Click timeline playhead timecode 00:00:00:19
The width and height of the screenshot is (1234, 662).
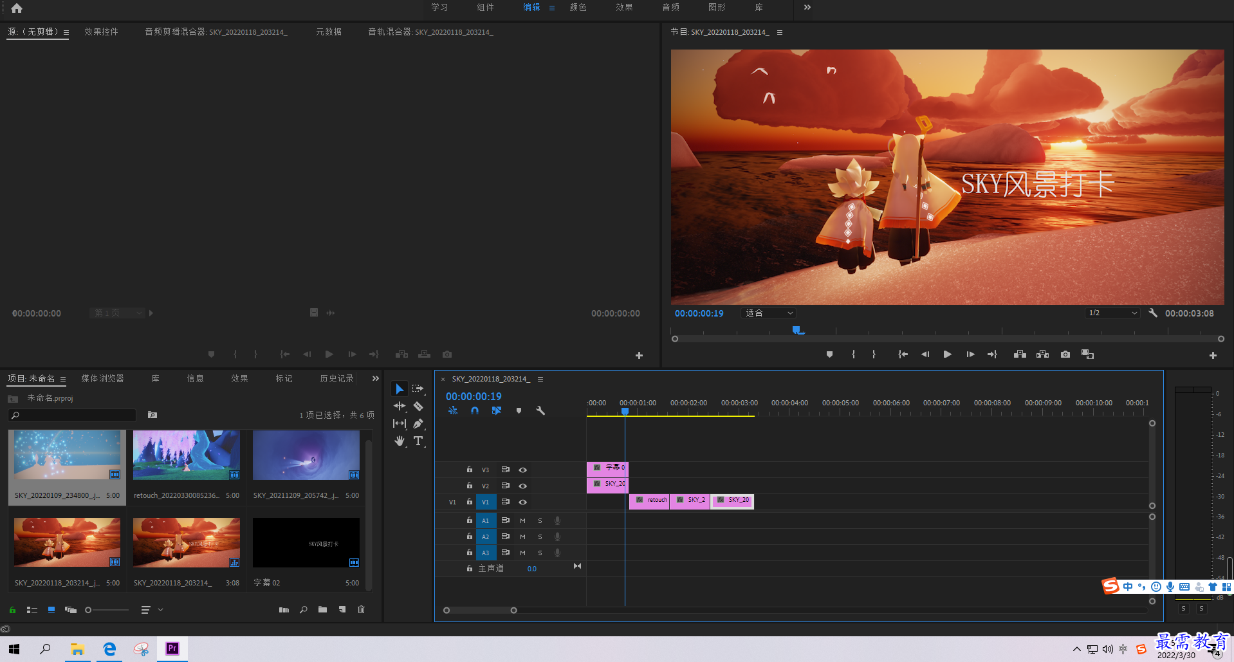click(x=474, y=396)
